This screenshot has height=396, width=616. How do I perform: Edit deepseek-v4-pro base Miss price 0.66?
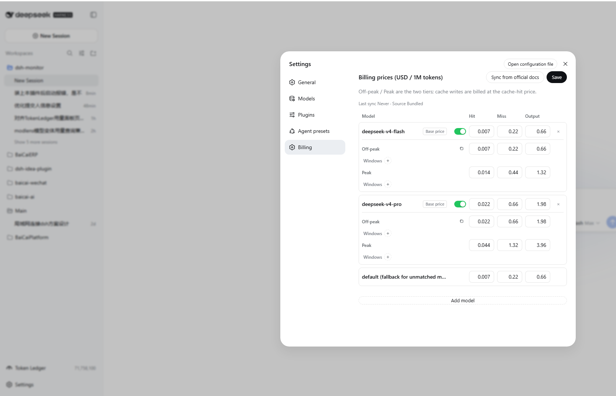click(510, 204)
